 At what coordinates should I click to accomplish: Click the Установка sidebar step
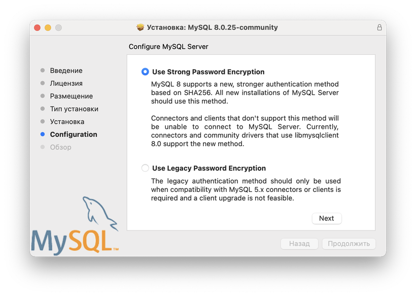pos(67,121)
